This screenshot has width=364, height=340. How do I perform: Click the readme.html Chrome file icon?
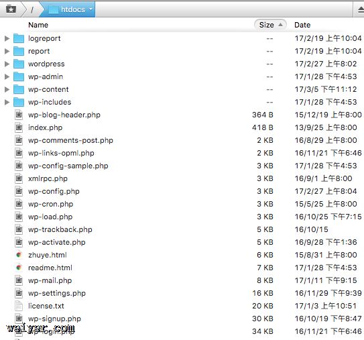[19, 268]
